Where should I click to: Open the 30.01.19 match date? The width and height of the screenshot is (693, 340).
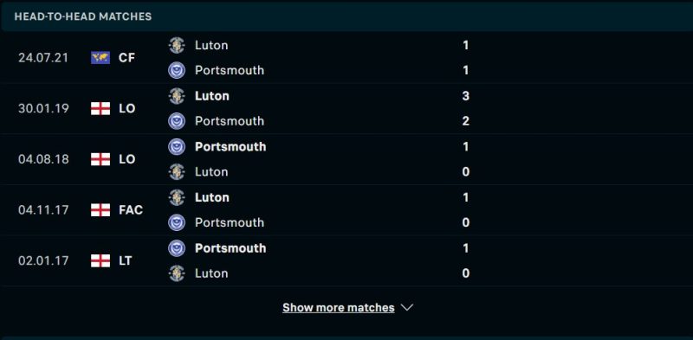click(x=43, y=109)
